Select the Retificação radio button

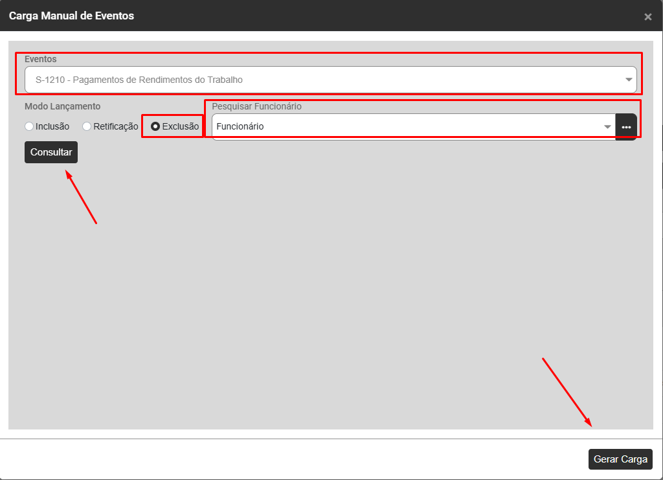pyautogui.click(x=87, y=126)
